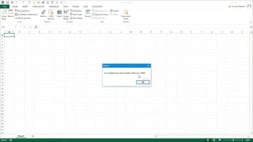Viewport: 253px width, 142px height.
Task: Switch to the INSERT tab
Action: click(25, 7)
